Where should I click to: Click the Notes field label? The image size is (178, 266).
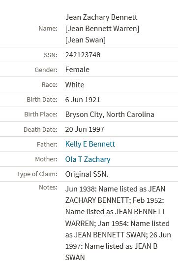point(48,188)
